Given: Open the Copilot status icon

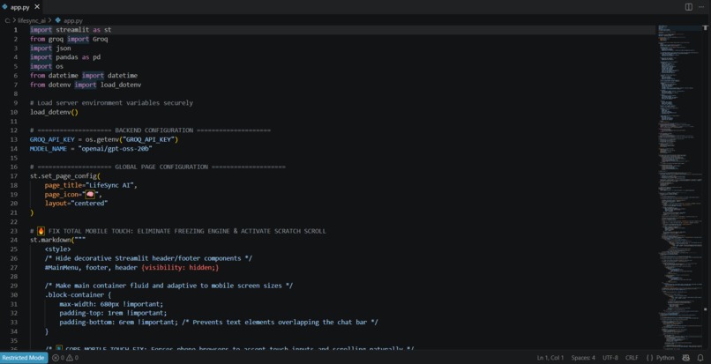Looking at the screenshot, I should pos(686,358).
